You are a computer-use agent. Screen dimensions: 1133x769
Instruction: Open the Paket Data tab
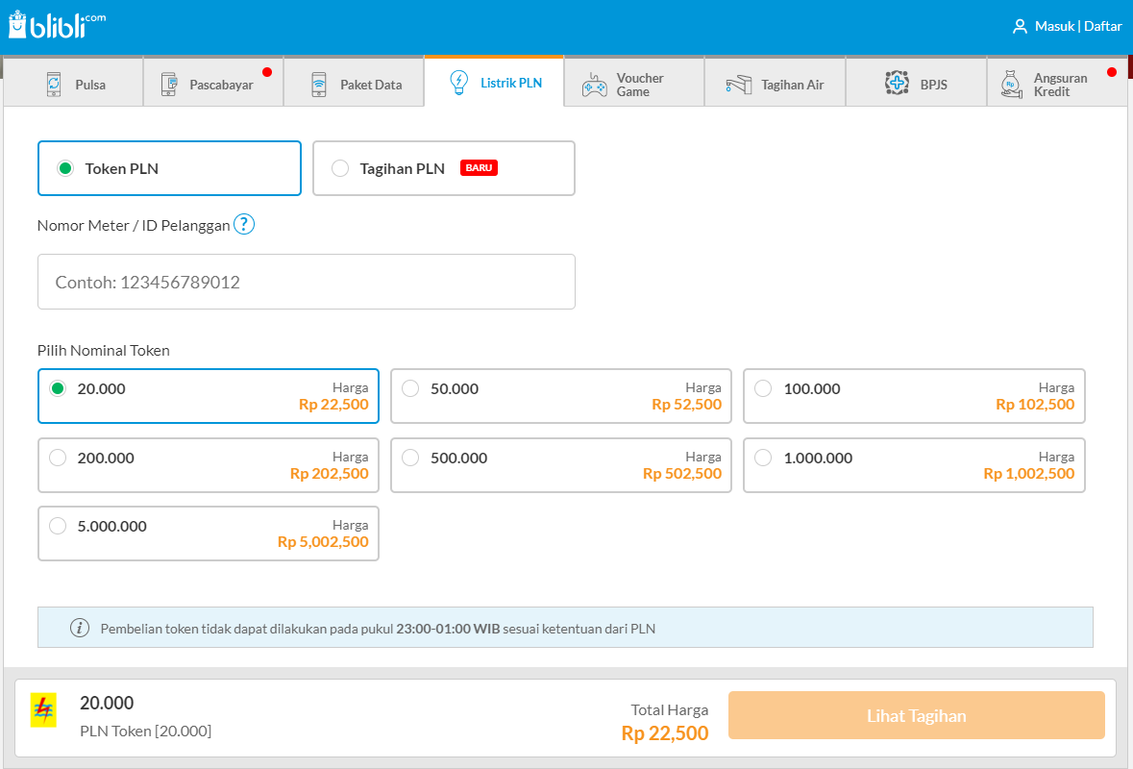click(354, 82)
